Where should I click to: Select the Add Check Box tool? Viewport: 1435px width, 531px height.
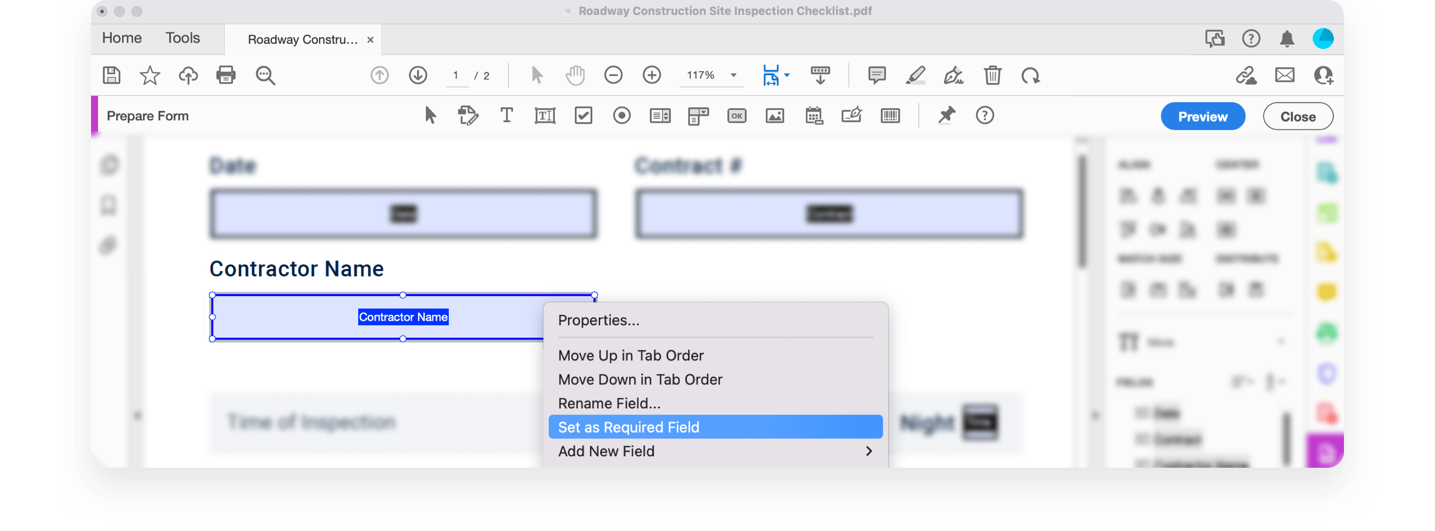coord(583,116)
